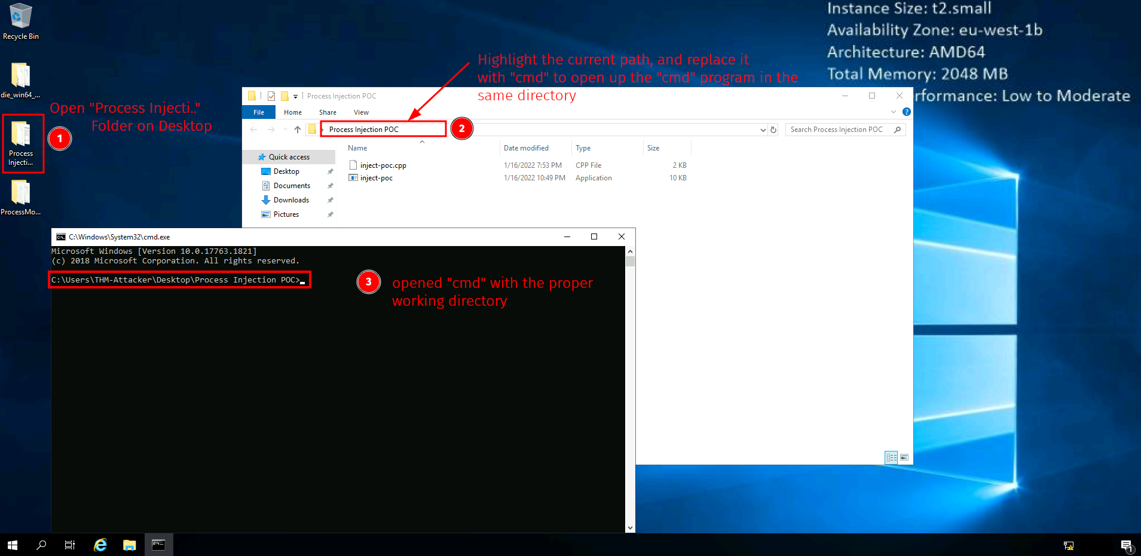Click the Up arrow in File Explorer
This screenshot has width=1141, height=556.
[297, 130]
